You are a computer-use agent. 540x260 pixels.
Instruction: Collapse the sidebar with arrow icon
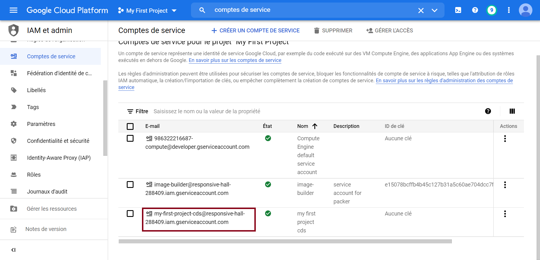[13, 250]
